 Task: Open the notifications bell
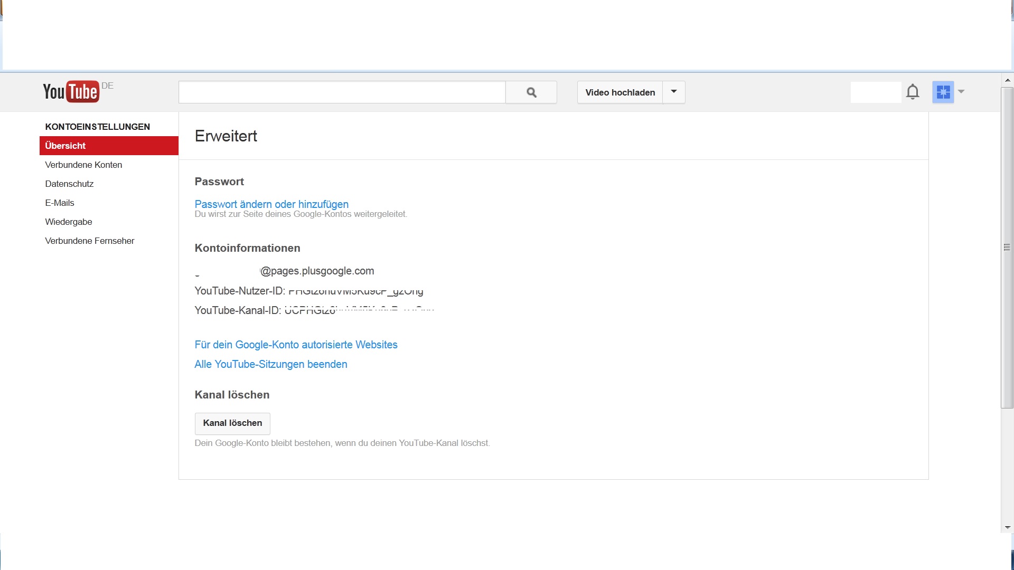pos(913,92)
